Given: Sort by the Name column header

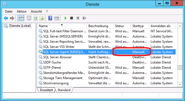Looking at the screenshot, I should click(x=62, y=26).
